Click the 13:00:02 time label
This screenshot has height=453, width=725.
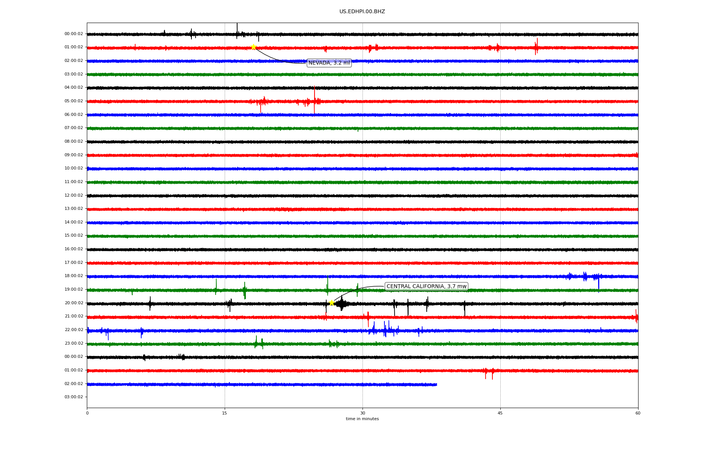click(x=74, y=209)
